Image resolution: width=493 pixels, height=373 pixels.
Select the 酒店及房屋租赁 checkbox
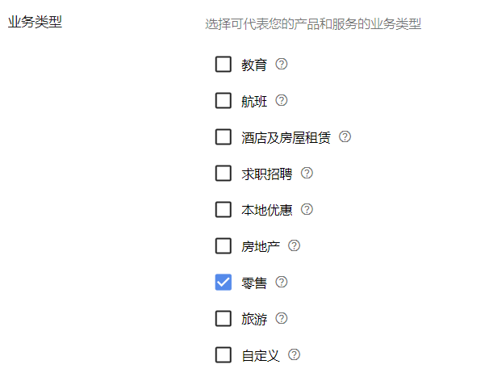coord(224,137)
